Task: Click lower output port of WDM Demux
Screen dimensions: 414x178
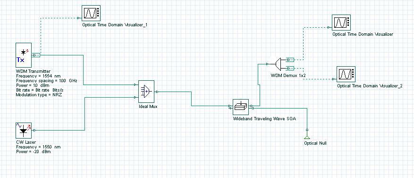Action: tap(290, 68)
